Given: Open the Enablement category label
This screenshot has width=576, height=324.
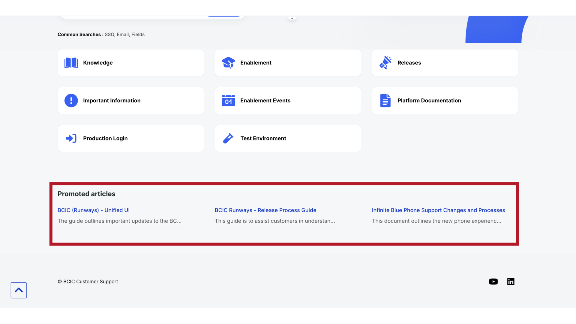Looking at the screenshot, I should tap(256, 63).
